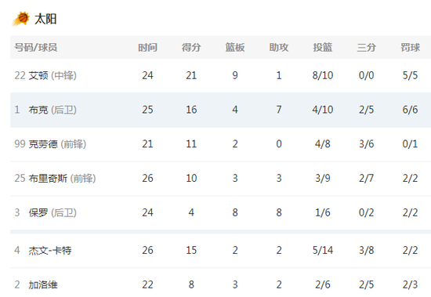Viewport: 431px width, 297px height.
Task: Open player 布里奇斯 (前锋) profile
Action: [x=62, y=178]
